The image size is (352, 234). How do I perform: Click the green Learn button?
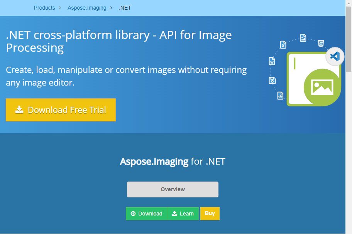(183, 214)
